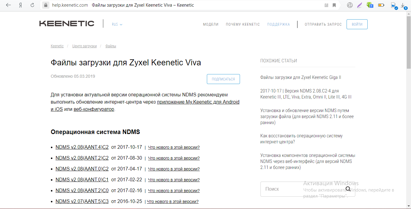Open the Поддержка menu item
The image size is (411, 209).
tap(278, 24)
